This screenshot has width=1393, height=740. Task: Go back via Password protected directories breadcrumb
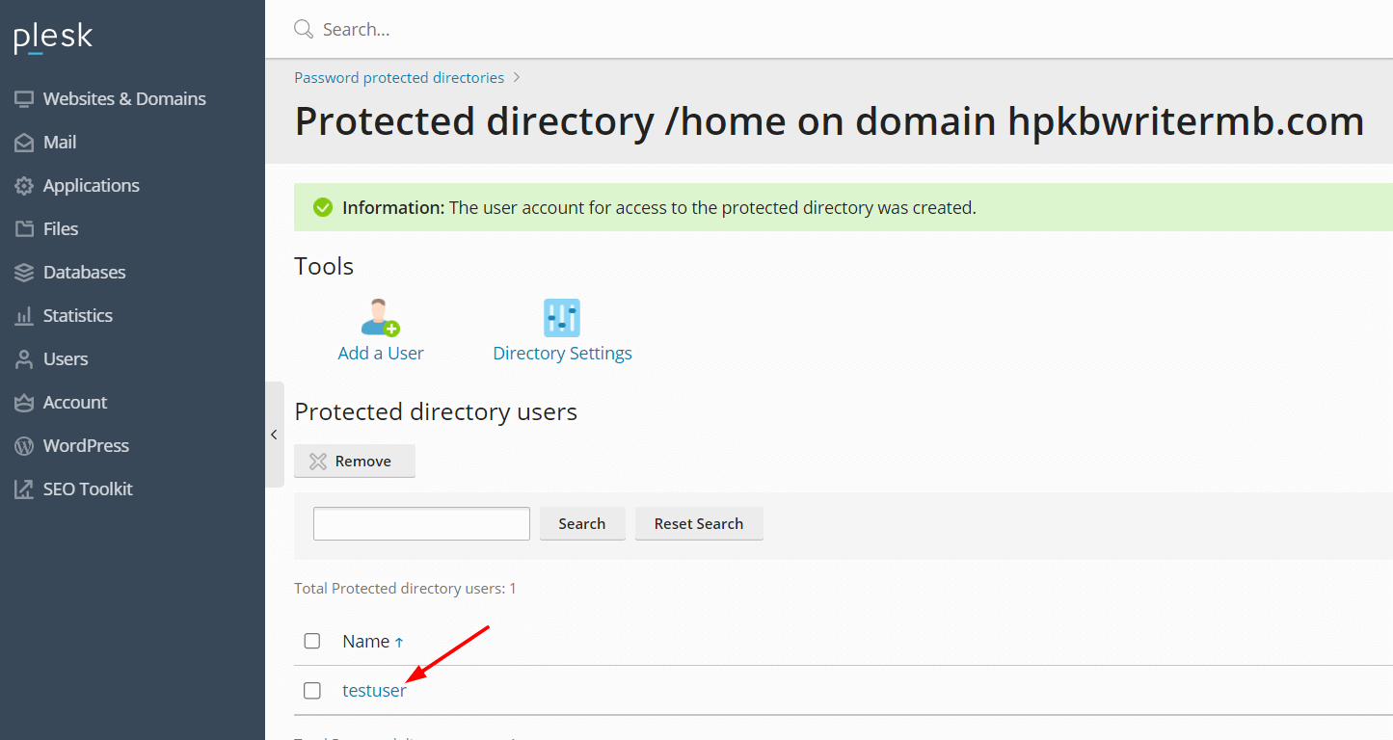coord(399,77)
